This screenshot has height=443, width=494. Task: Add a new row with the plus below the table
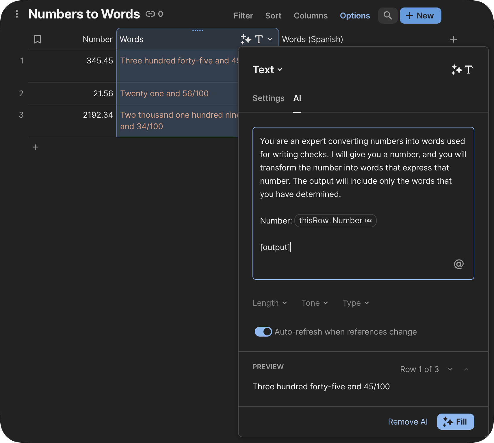coord(35,147)
